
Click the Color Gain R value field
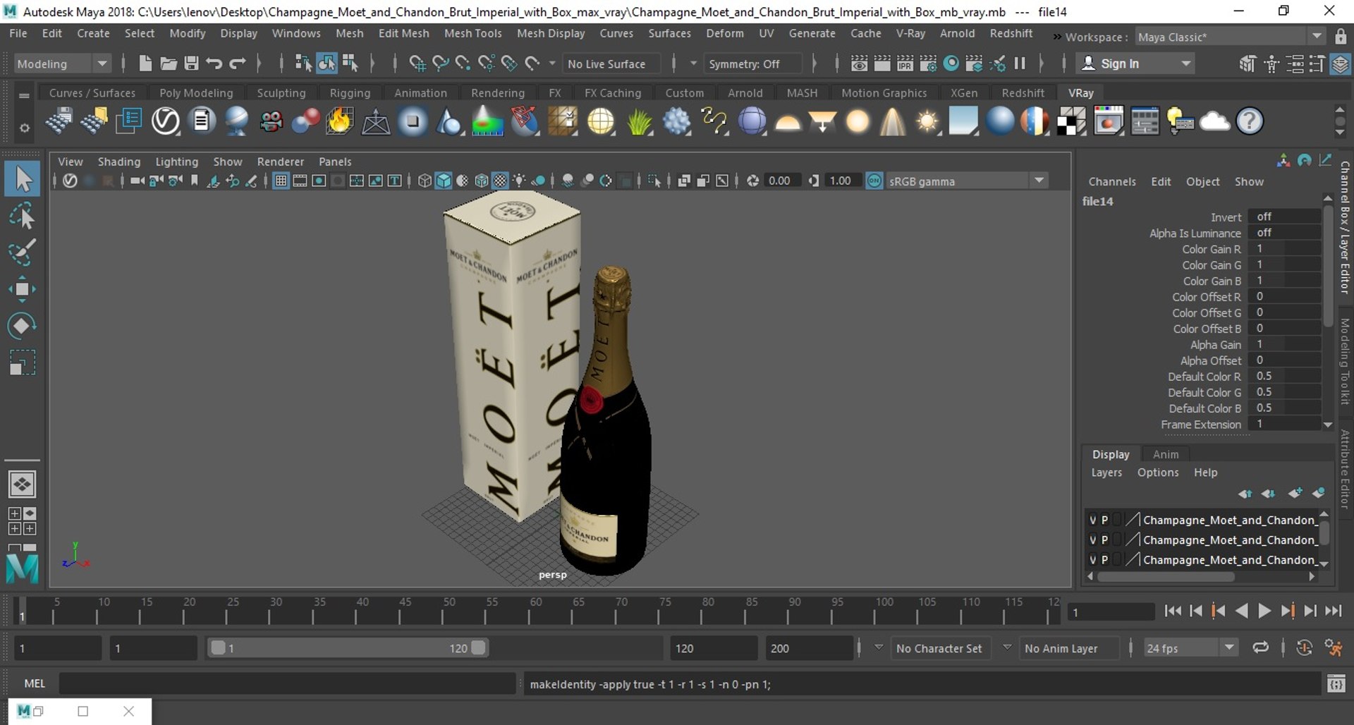[x=1285, y=248]
